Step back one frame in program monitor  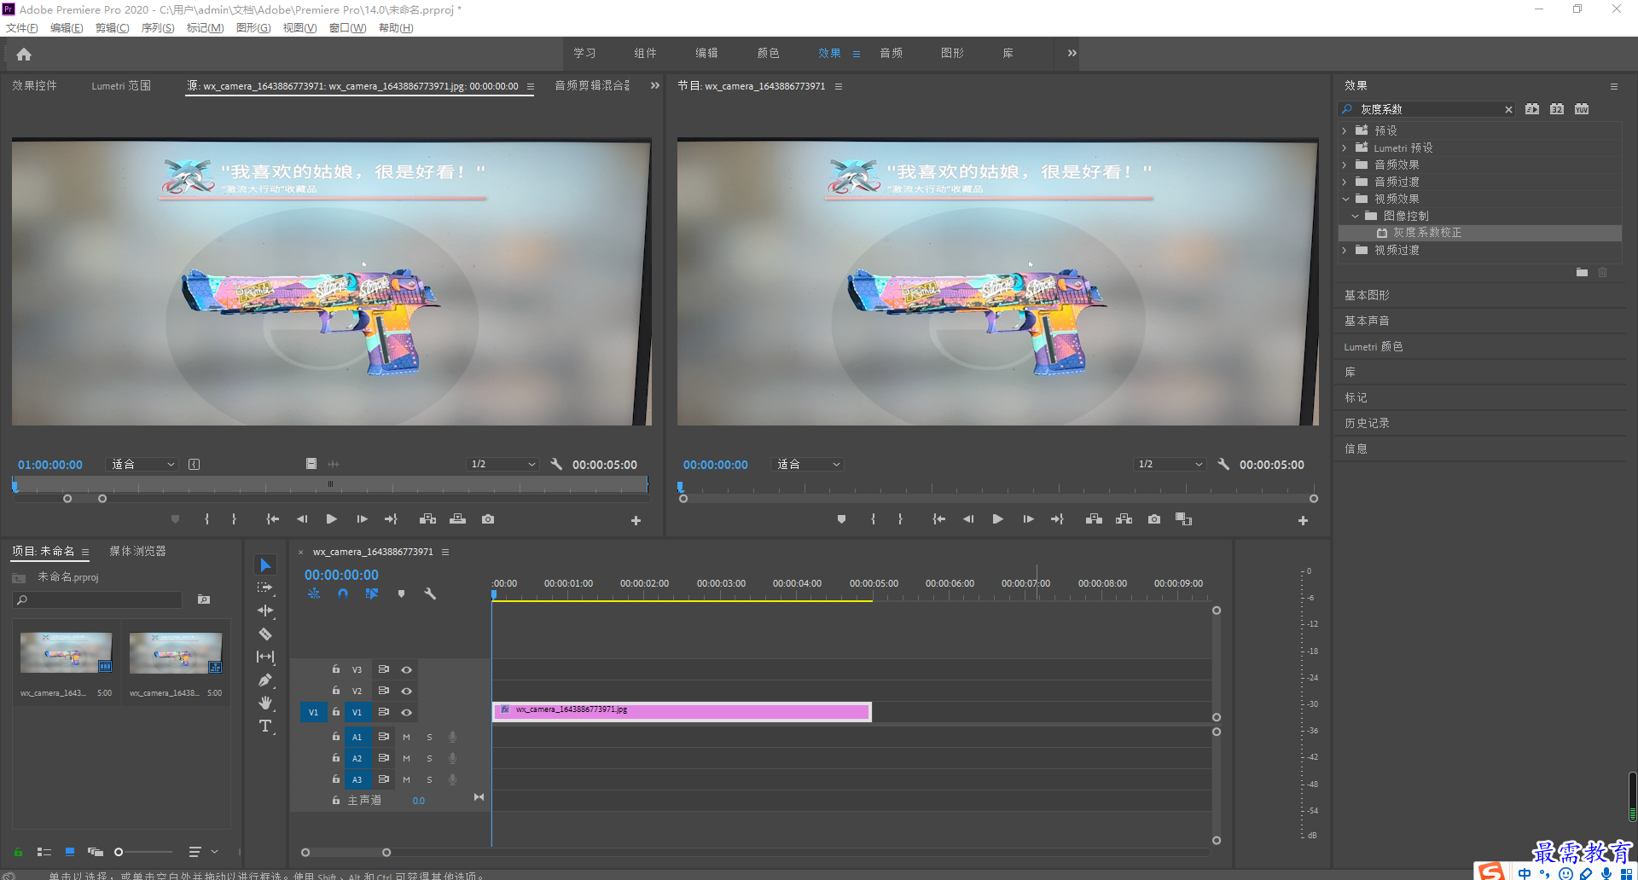968,519
